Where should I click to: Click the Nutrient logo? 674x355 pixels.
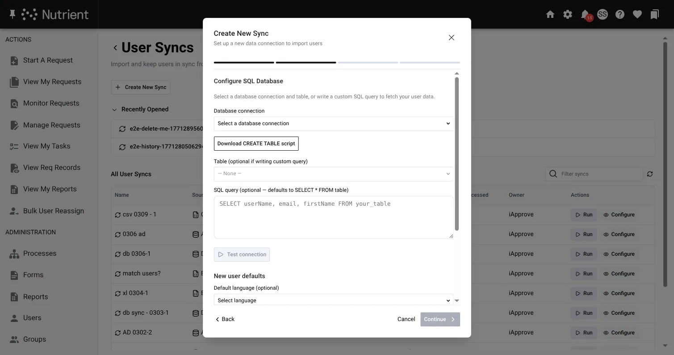coord(55,14)
